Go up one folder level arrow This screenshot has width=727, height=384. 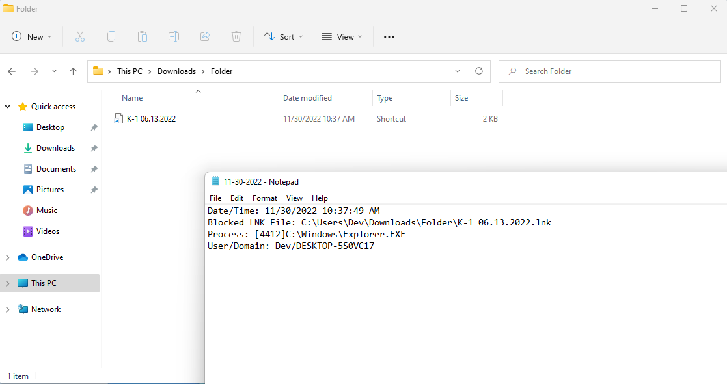coord(74,71)
